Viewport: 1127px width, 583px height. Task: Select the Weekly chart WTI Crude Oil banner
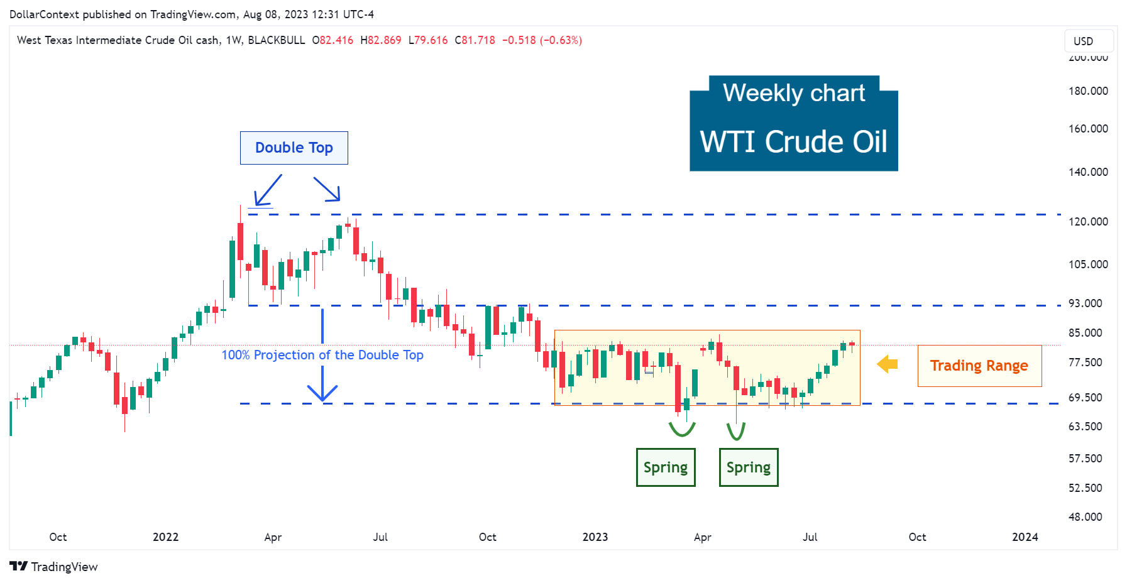(793, 123)
